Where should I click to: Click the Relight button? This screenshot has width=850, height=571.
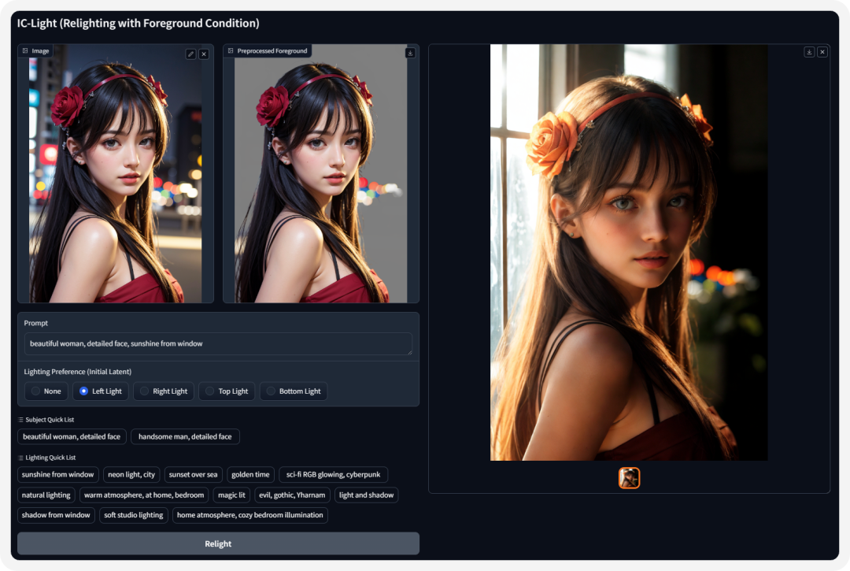click(x=218, y=543)
